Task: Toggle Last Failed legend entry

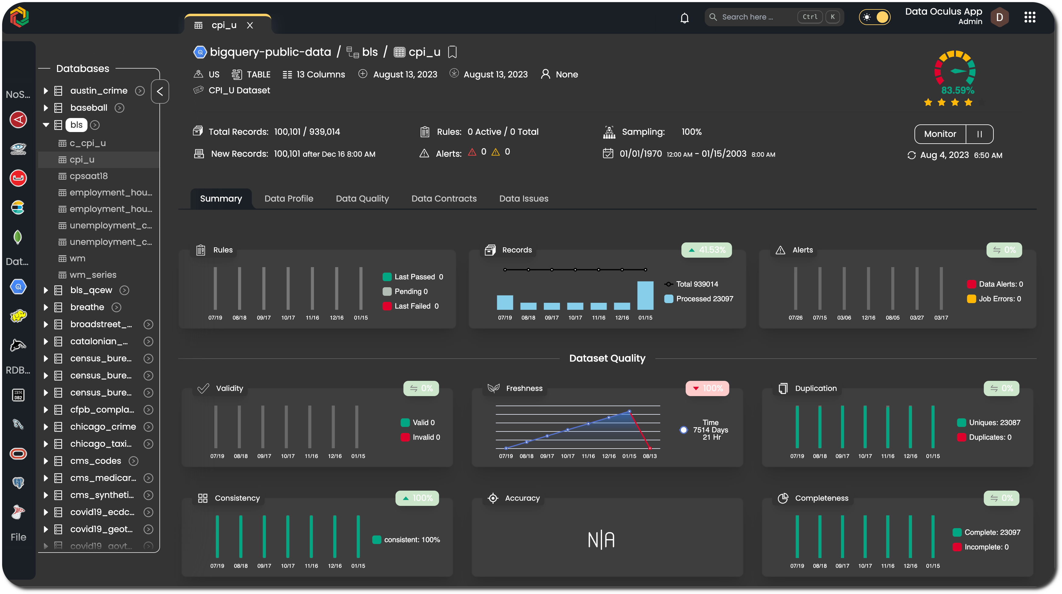Action: tap(411, 306)
